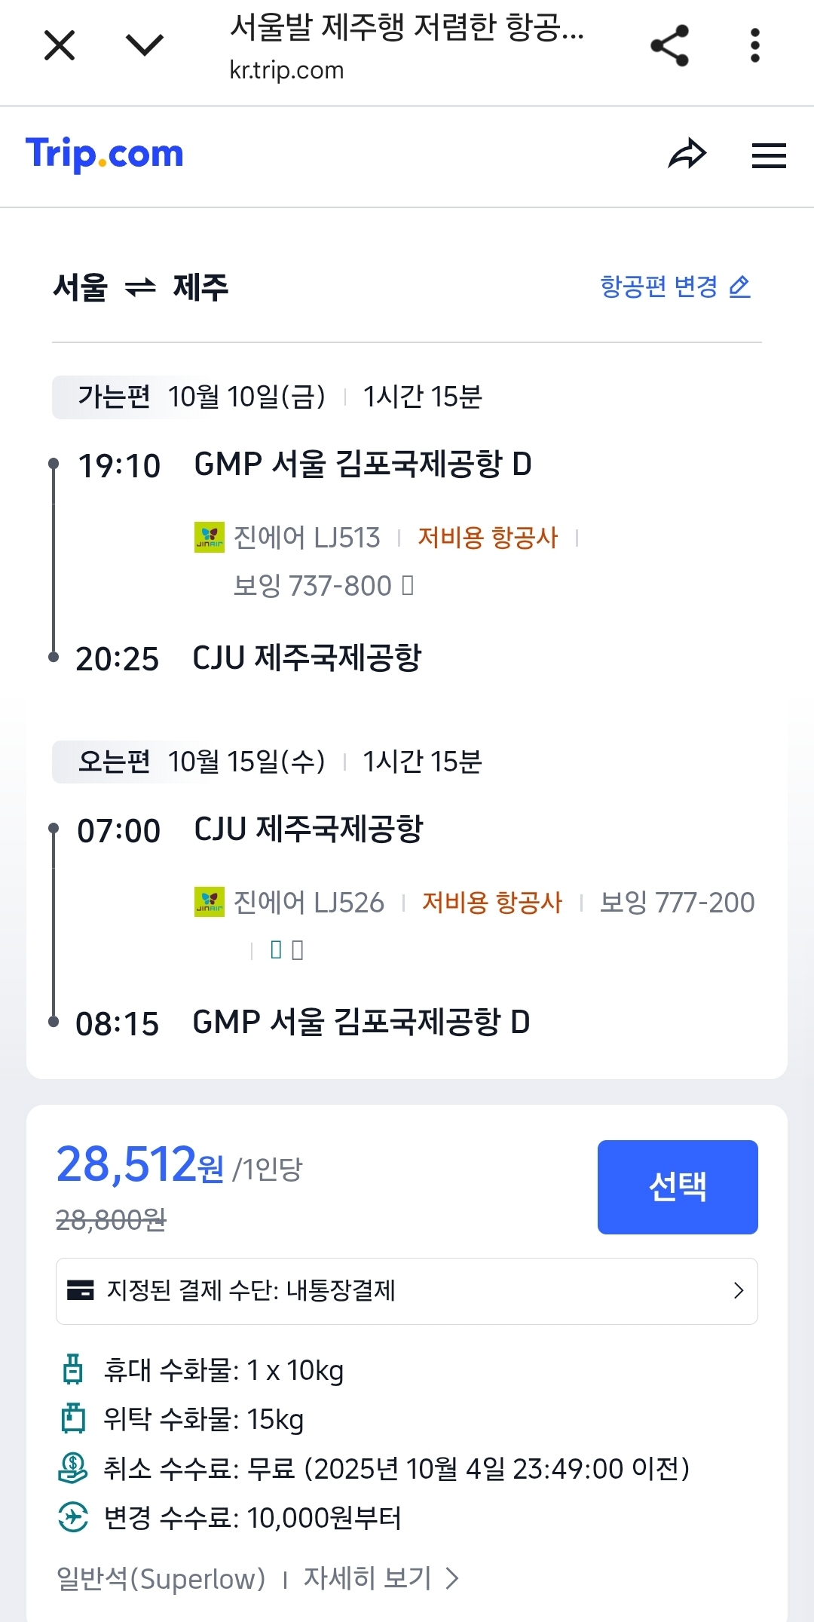Viewport: 814px width, 1622px height.
Task: Tap the browser share icon
Action: [669, 45]
